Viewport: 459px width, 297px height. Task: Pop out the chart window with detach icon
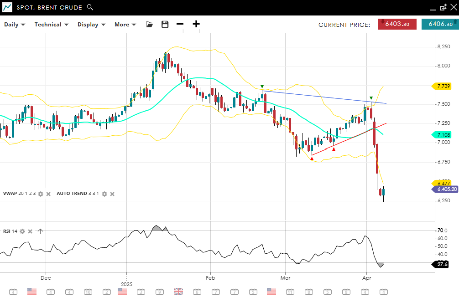click(x=443, y=7)
